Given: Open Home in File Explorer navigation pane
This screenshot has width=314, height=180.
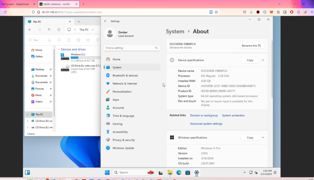Looking at the screenshot, I should (x=39, y=50).
